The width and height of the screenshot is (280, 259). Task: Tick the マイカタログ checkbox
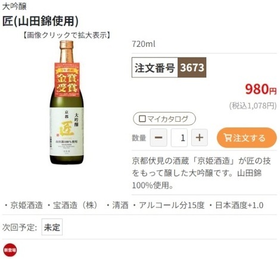[142, 119]
